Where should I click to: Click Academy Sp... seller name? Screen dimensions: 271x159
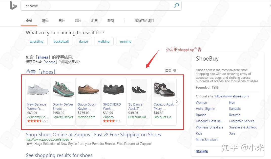[x=38, y=117]
